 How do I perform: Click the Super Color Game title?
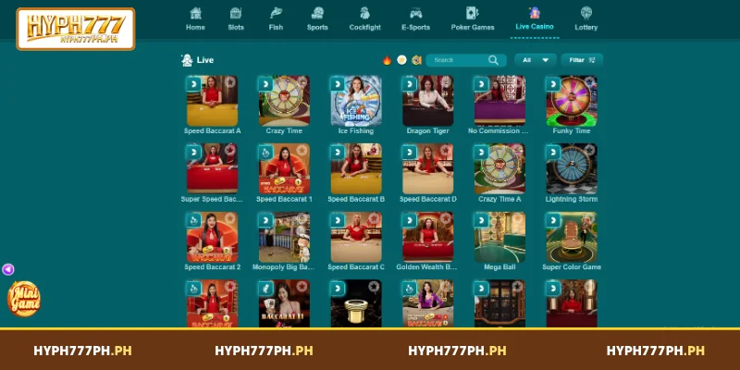click(572, 267)
